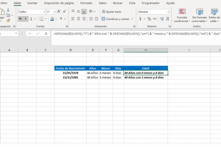Open the Calibri font name dropdown
Screen dimensions: 221x147
click(44, 12)
